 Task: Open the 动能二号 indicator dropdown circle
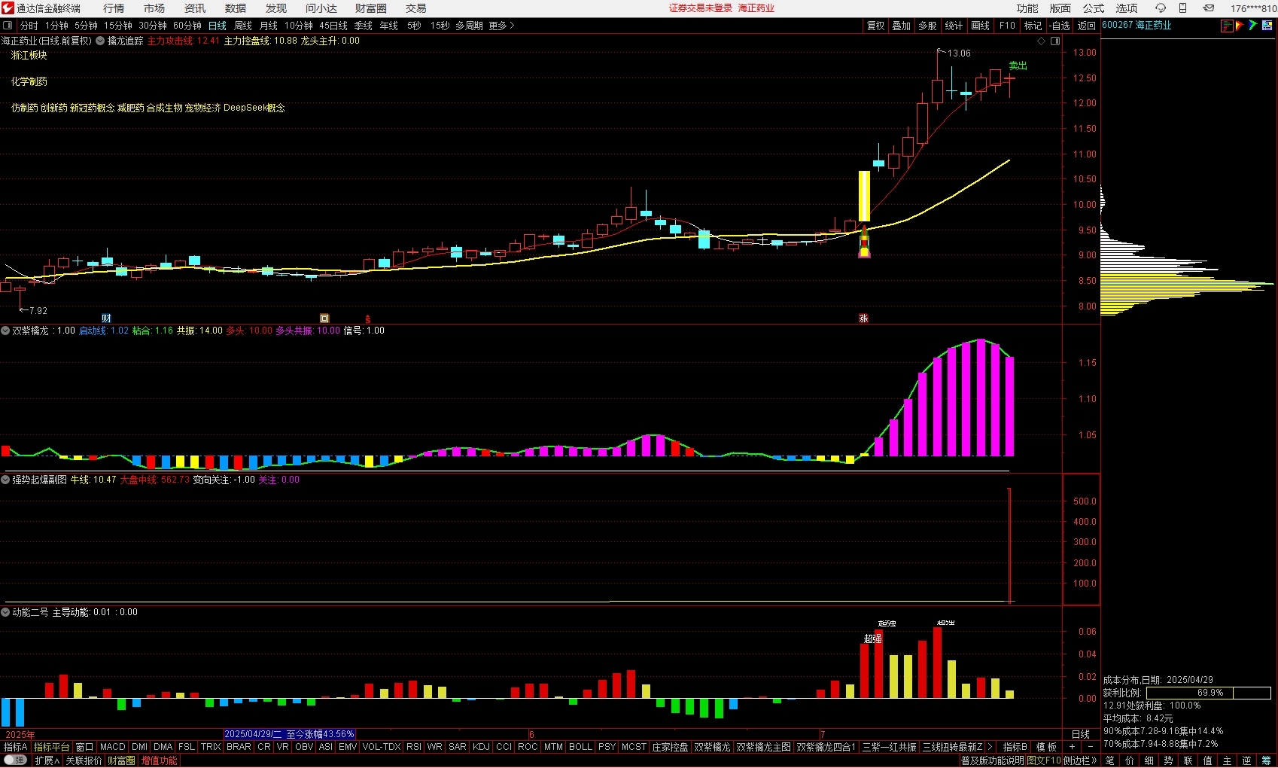point(5,612)
